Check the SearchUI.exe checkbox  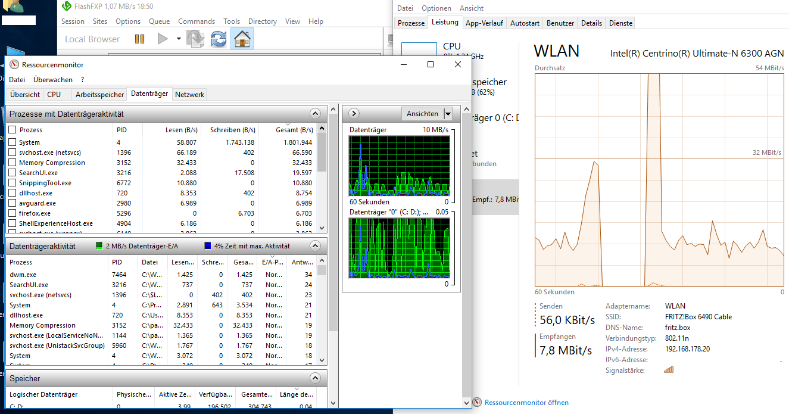click(x=12, y=173)
